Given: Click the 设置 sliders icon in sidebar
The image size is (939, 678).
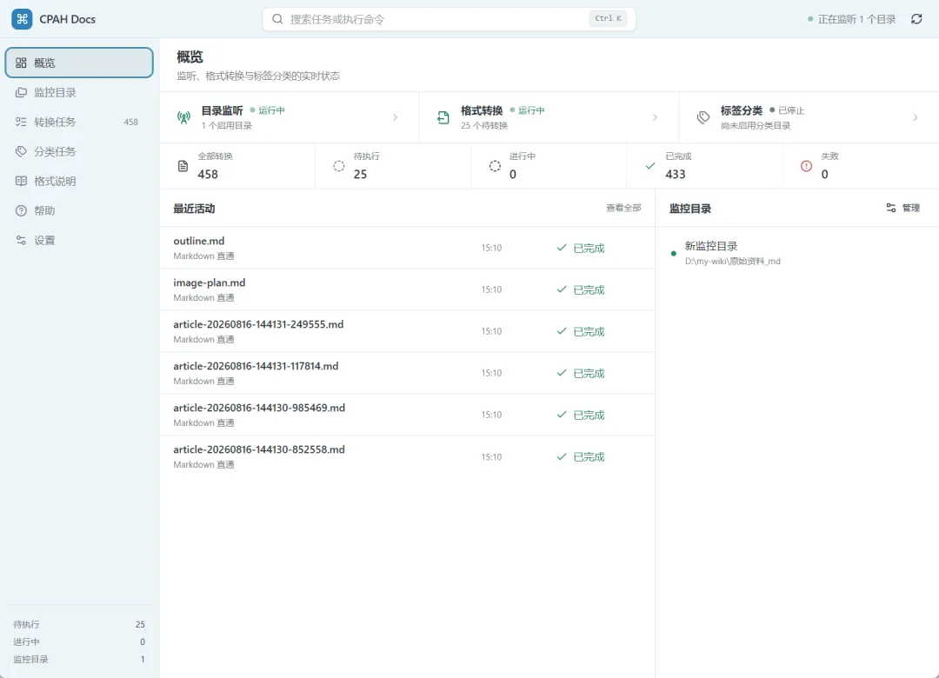Looking at the screenshot, I should tap(21, 240).
